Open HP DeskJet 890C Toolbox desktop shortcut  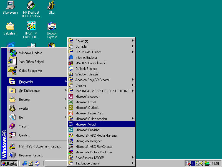point(31,9)
